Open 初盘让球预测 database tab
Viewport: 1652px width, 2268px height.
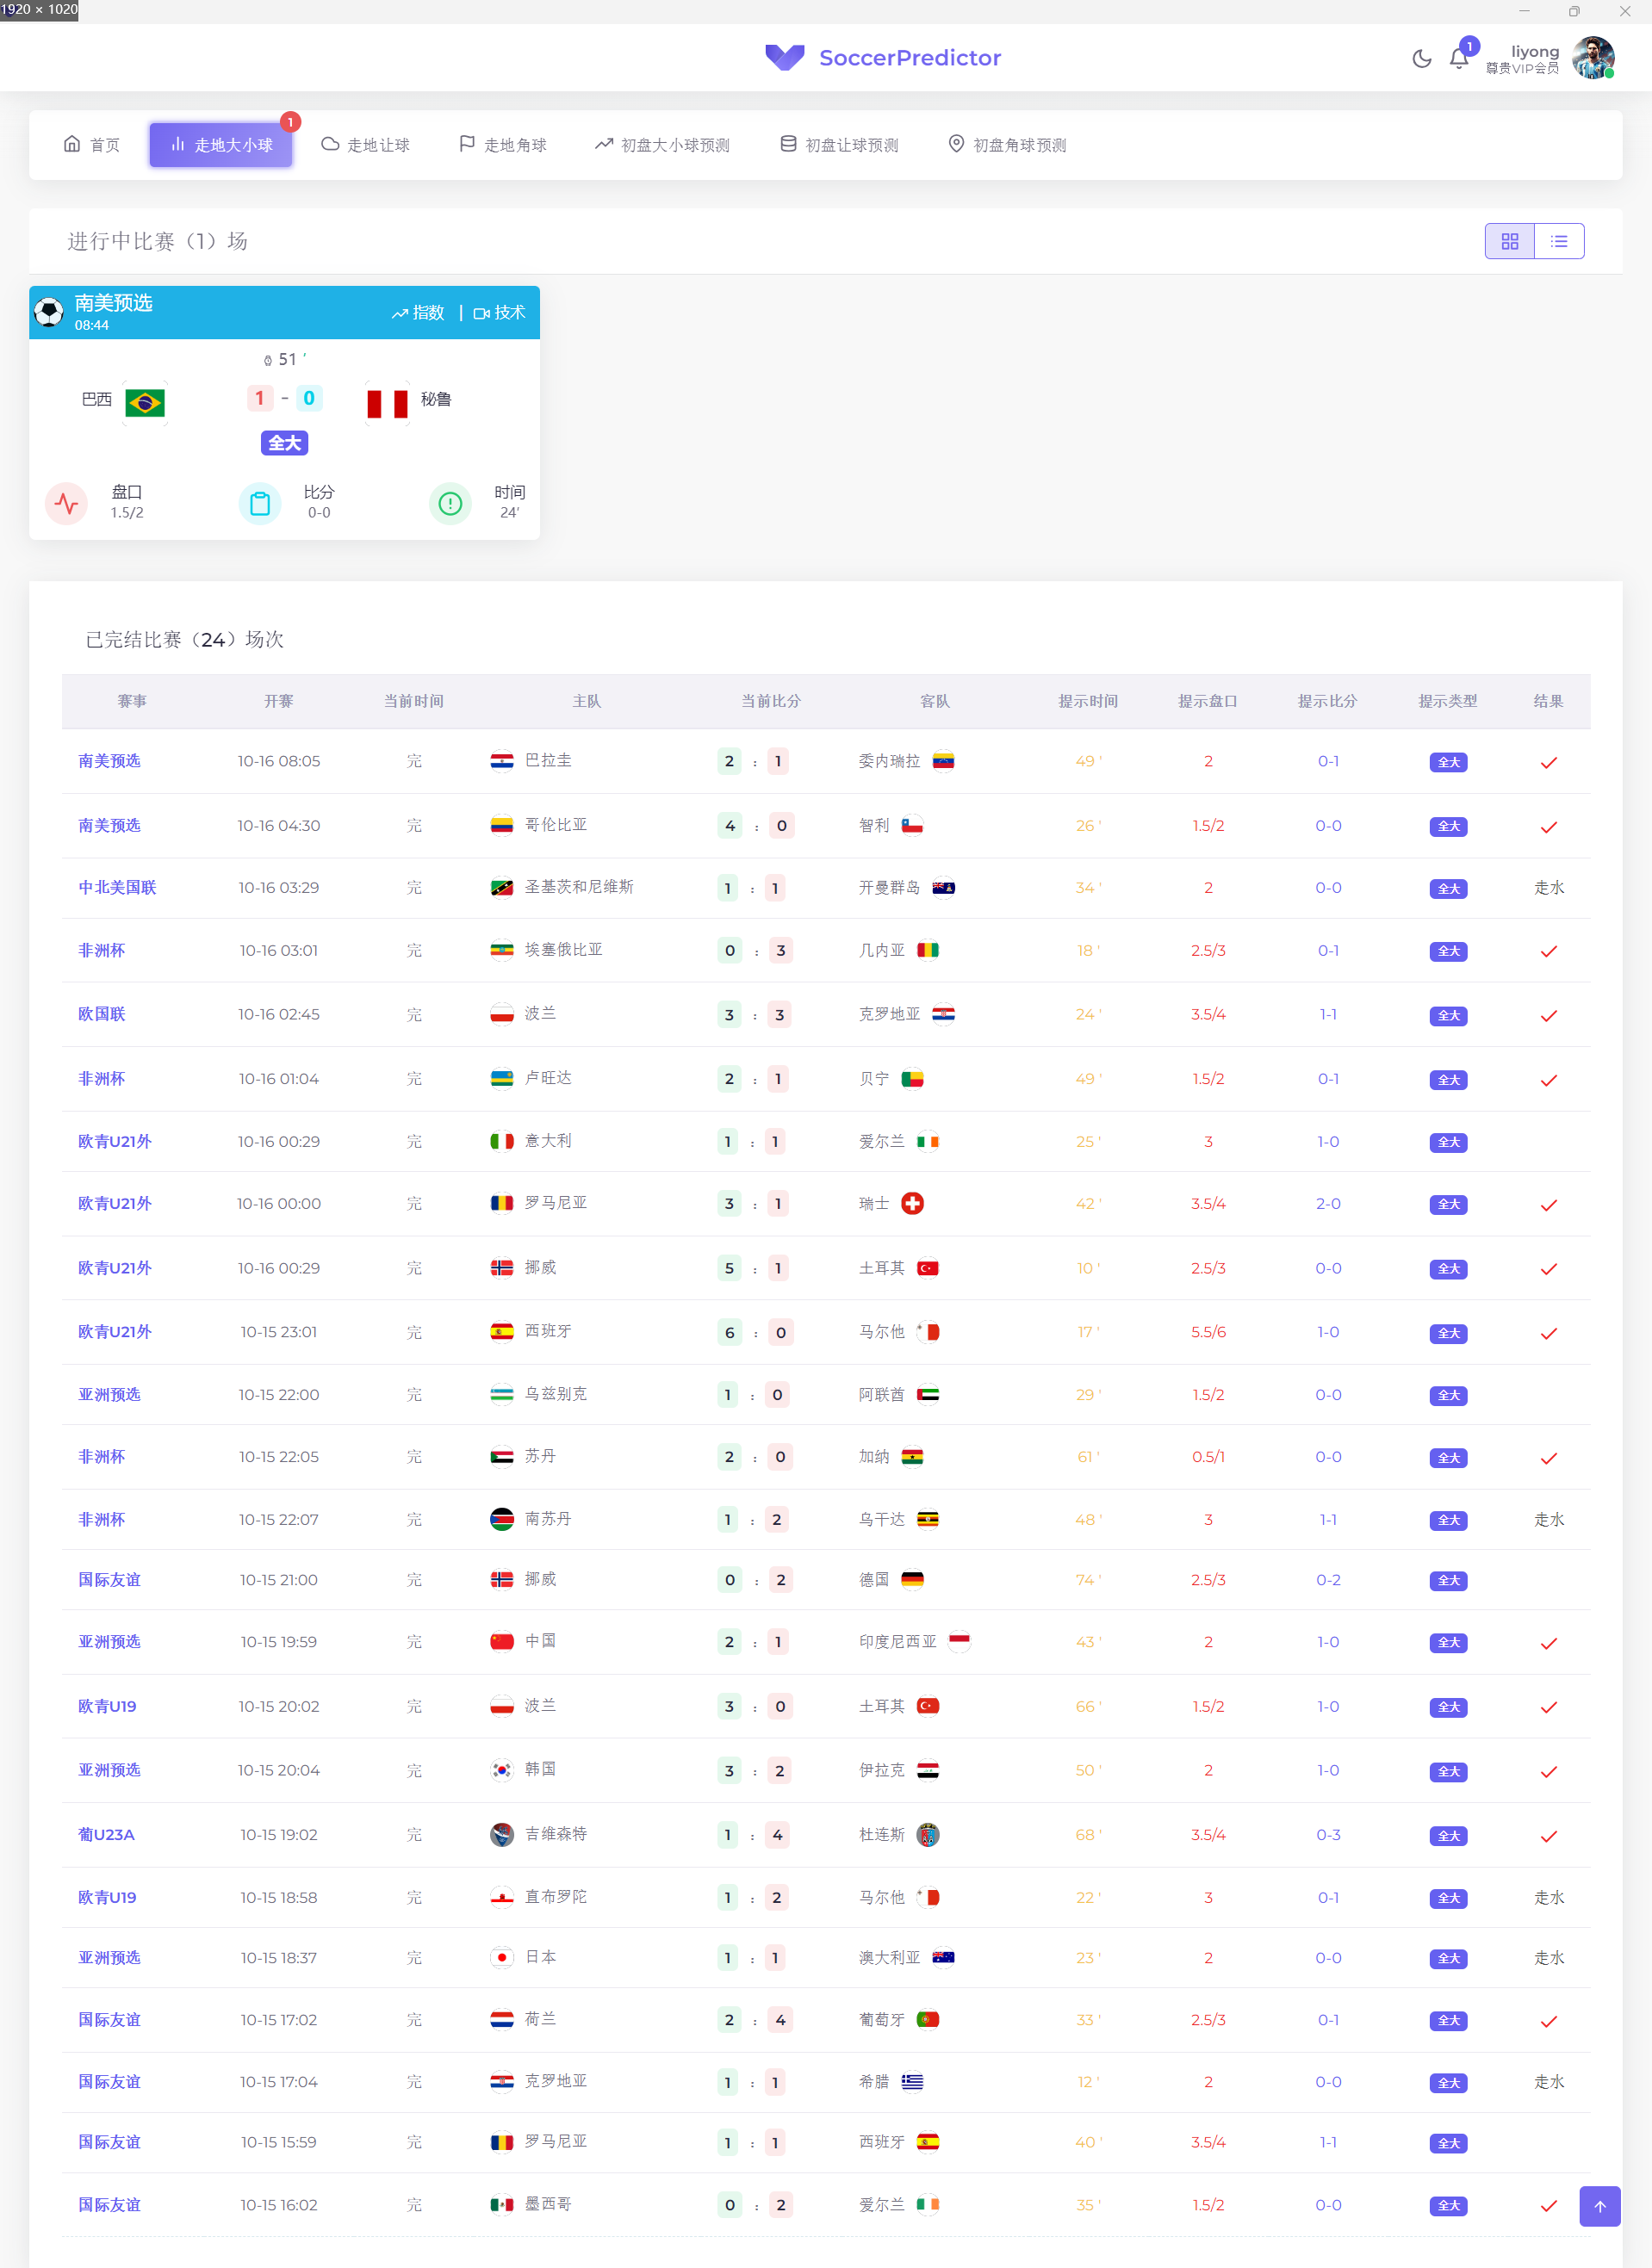(x=839, y=145)
